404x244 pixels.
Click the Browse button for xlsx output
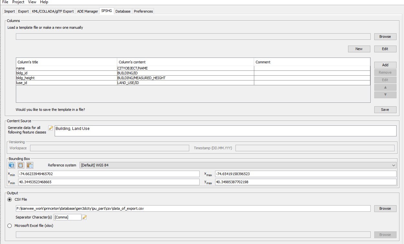pyautogui.click(x=385, y=235)
